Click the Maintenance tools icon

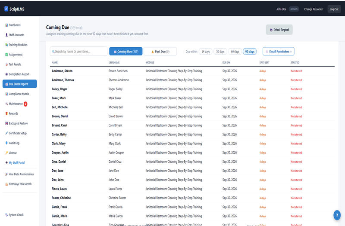click(x=6, y=104)
